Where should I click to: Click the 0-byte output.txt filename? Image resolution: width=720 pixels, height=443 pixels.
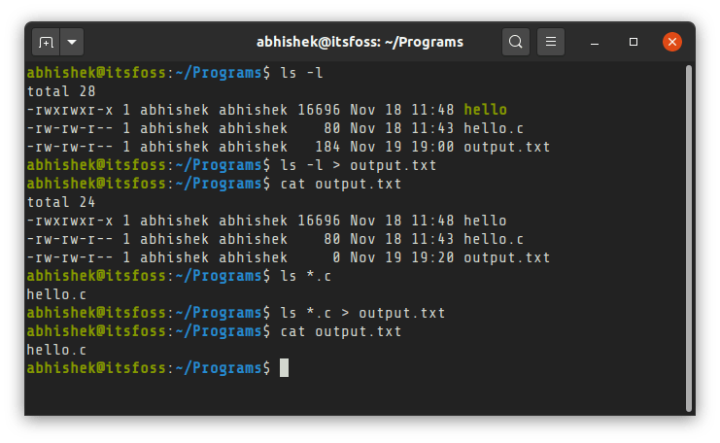[x=506, y=257]
